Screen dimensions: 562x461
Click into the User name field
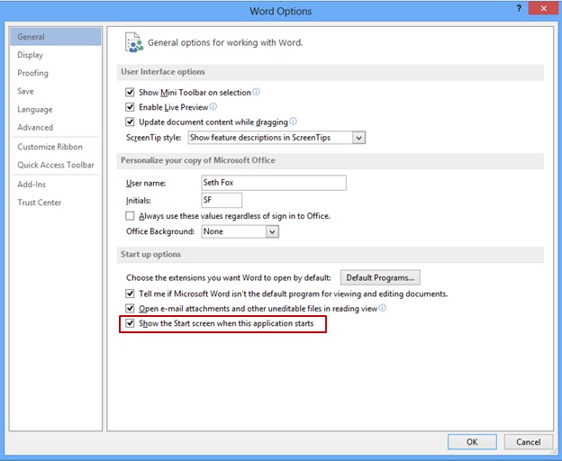click(273, 183)
